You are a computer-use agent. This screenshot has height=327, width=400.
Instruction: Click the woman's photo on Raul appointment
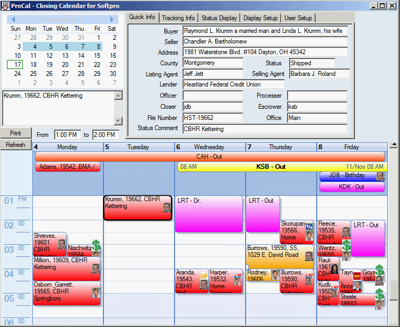(x=334, y=269)
